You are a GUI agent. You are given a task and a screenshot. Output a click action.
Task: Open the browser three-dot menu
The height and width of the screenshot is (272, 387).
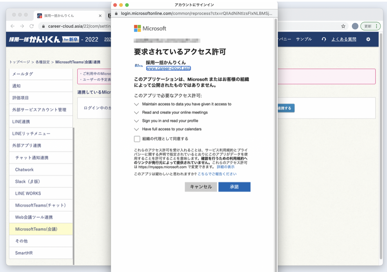pyautogui.click(x=376, y=26)
